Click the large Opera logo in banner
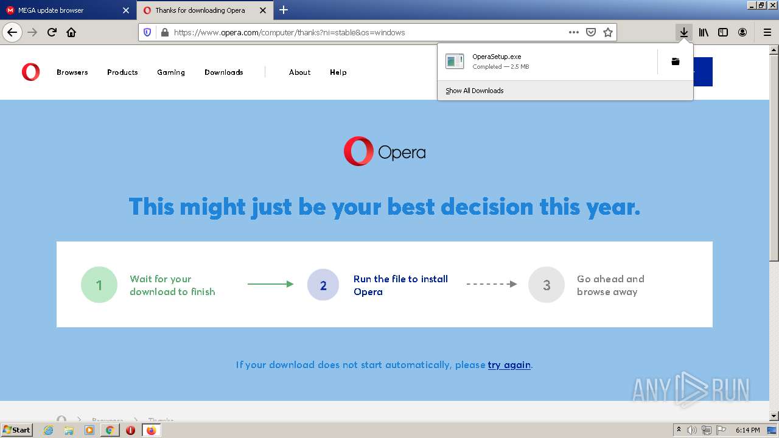The image size is (779, 438). click(x=385, y=151)
